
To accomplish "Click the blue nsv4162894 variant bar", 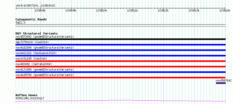I will (x=120, y=50).
